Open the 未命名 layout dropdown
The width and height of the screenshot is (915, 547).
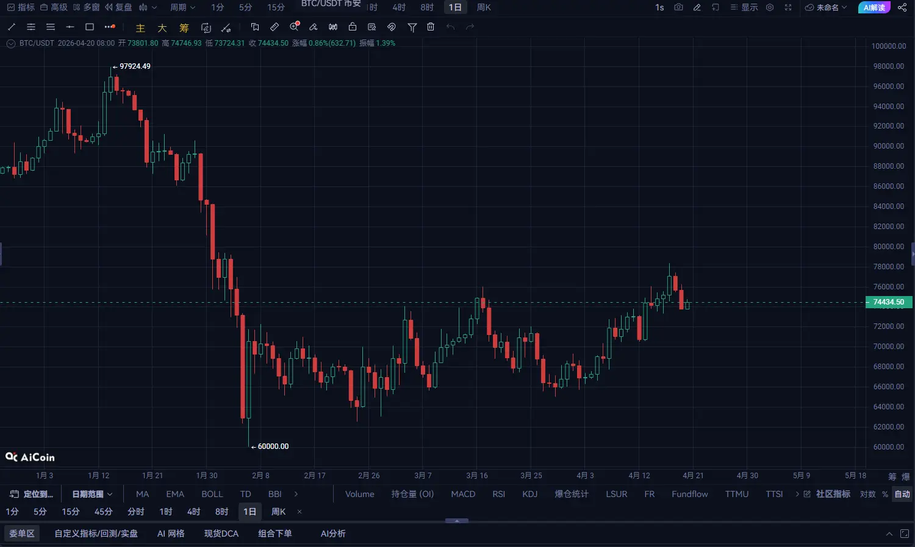pyautogui.click(x=826, y=7)
